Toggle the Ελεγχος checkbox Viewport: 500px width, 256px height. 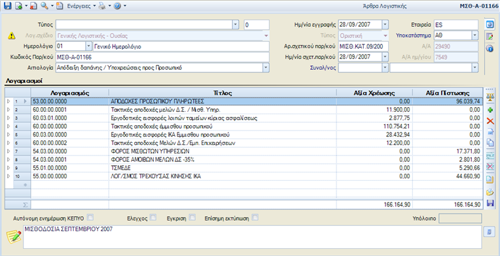click(x=153, y=218)
